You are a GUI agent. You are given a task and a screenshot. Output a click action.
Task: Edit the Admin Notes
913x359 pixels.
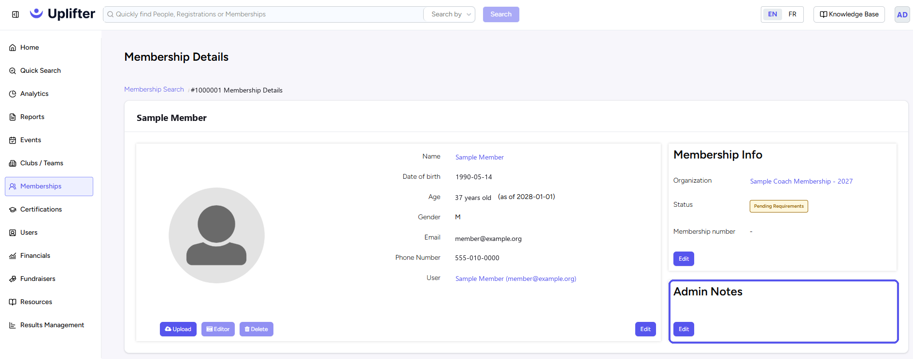[684, 329]
